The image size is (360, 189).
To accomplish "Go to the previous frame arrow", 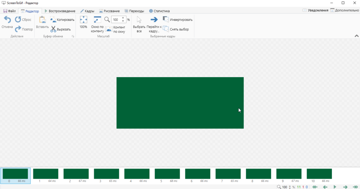I will (325, 187).
